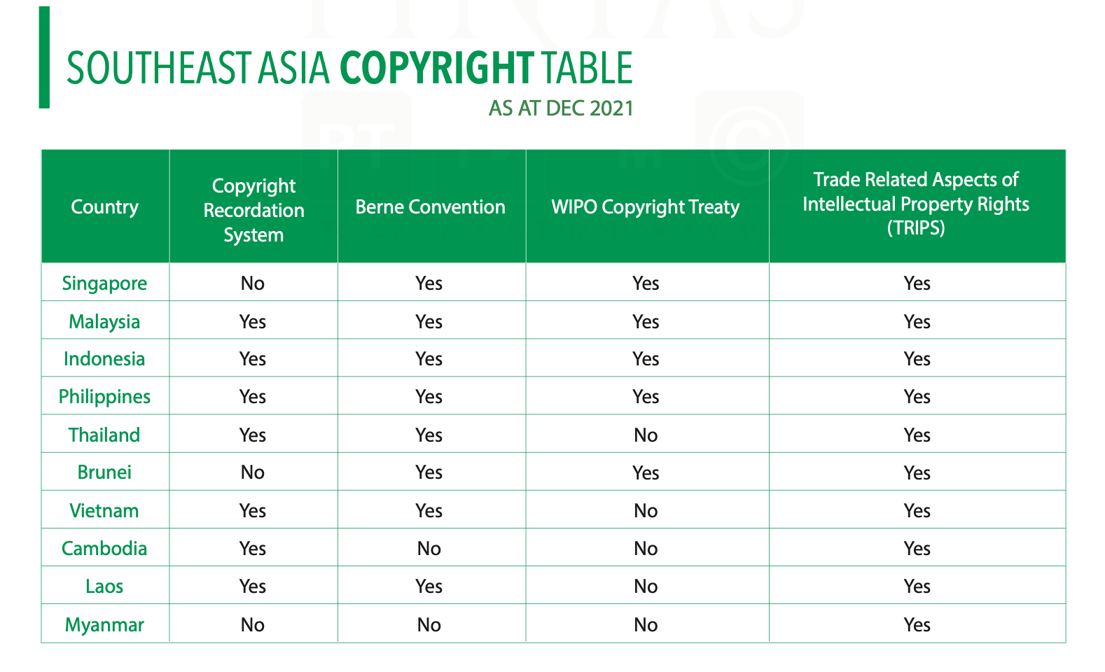Image resolution: width=1105 pixels, height=672 pixels.
Task: Click the Southeast Asia Copyright Table title
Action: click(349, 68)
